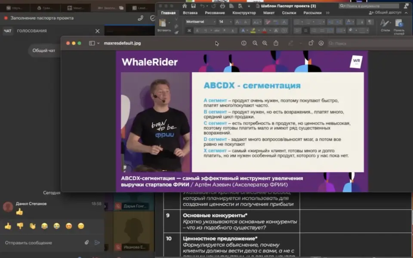Click the text highlight color marker in Word
Screen dimensions: 413x258
tap(253, 31)
